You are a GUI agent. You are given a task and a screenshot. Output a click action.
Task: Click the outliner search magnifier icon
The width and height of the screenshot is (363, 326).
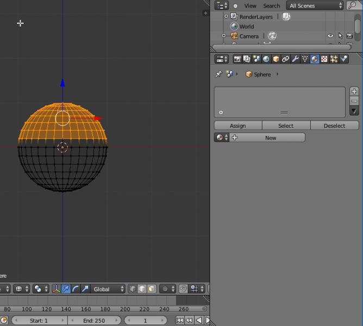(353, 5)
